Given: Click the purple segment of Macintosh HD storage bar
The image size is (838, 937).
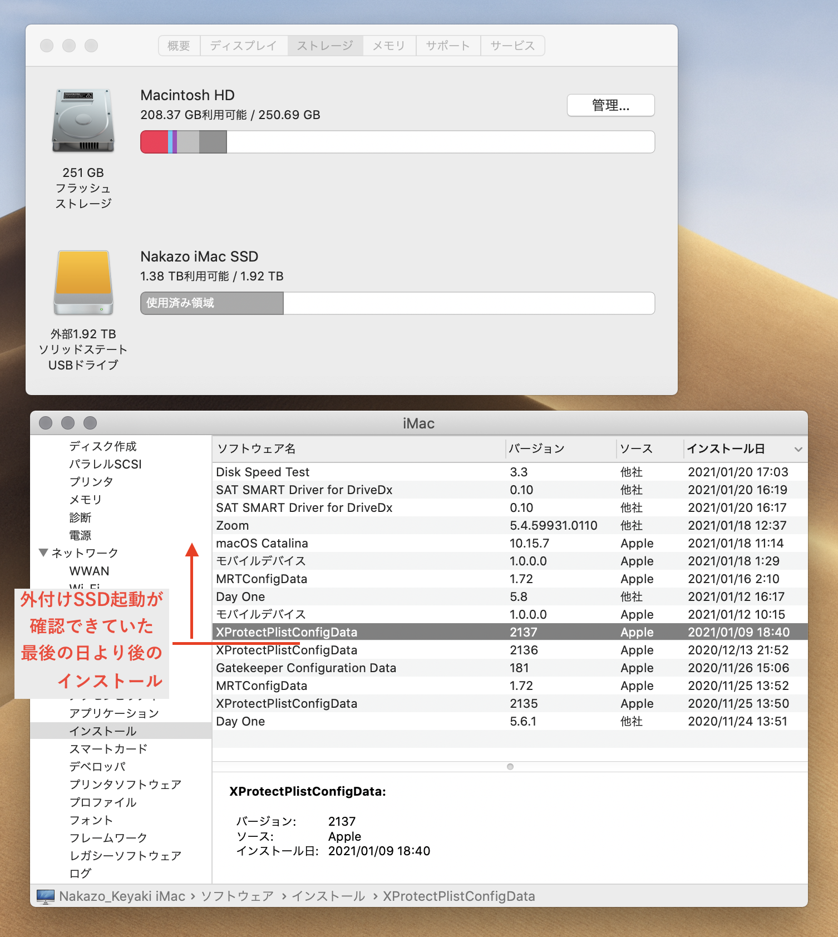Looking at the screenshot, I should coord(175,142).
